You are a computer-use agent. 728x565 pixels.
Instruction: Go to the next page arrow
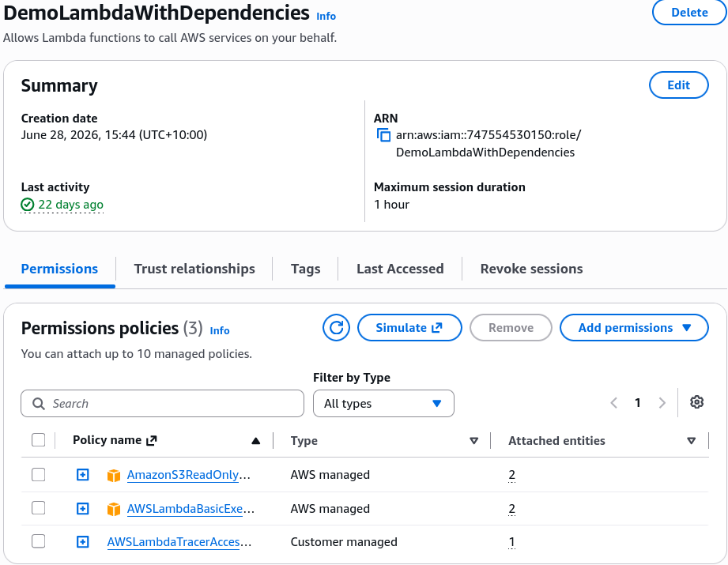(662, 403)
